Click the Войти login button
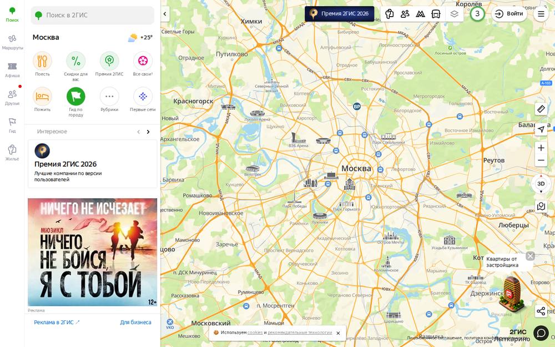 [509, 14]
